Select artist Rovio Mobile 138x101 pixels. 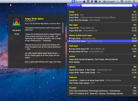click(x=103, y=62)
